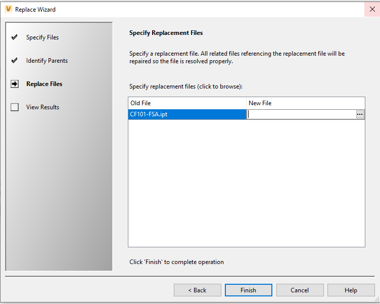Click the arrow icon beside Replace Files
Viewport: 380px width, 304px height.
click(15, 83)
